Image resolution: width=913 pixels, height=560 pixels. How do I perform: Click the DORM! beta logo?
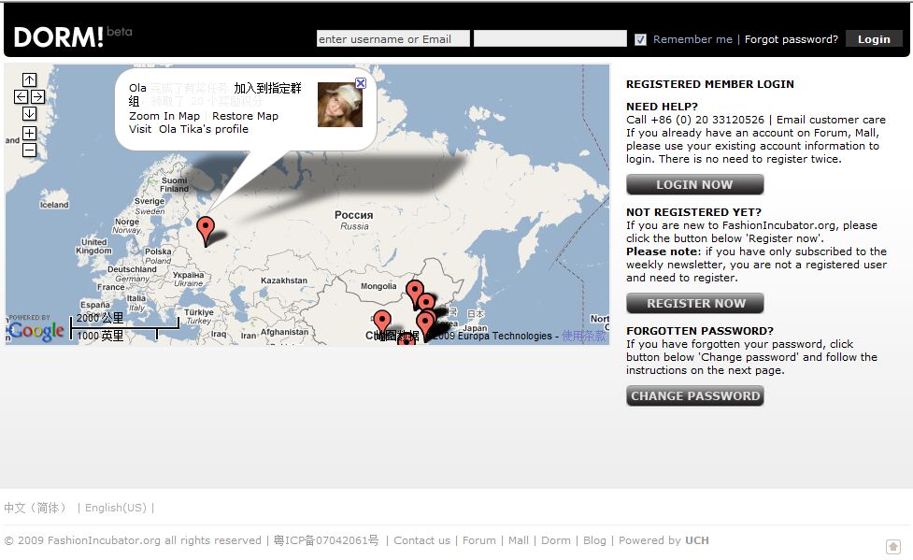[x=73, y=37]
